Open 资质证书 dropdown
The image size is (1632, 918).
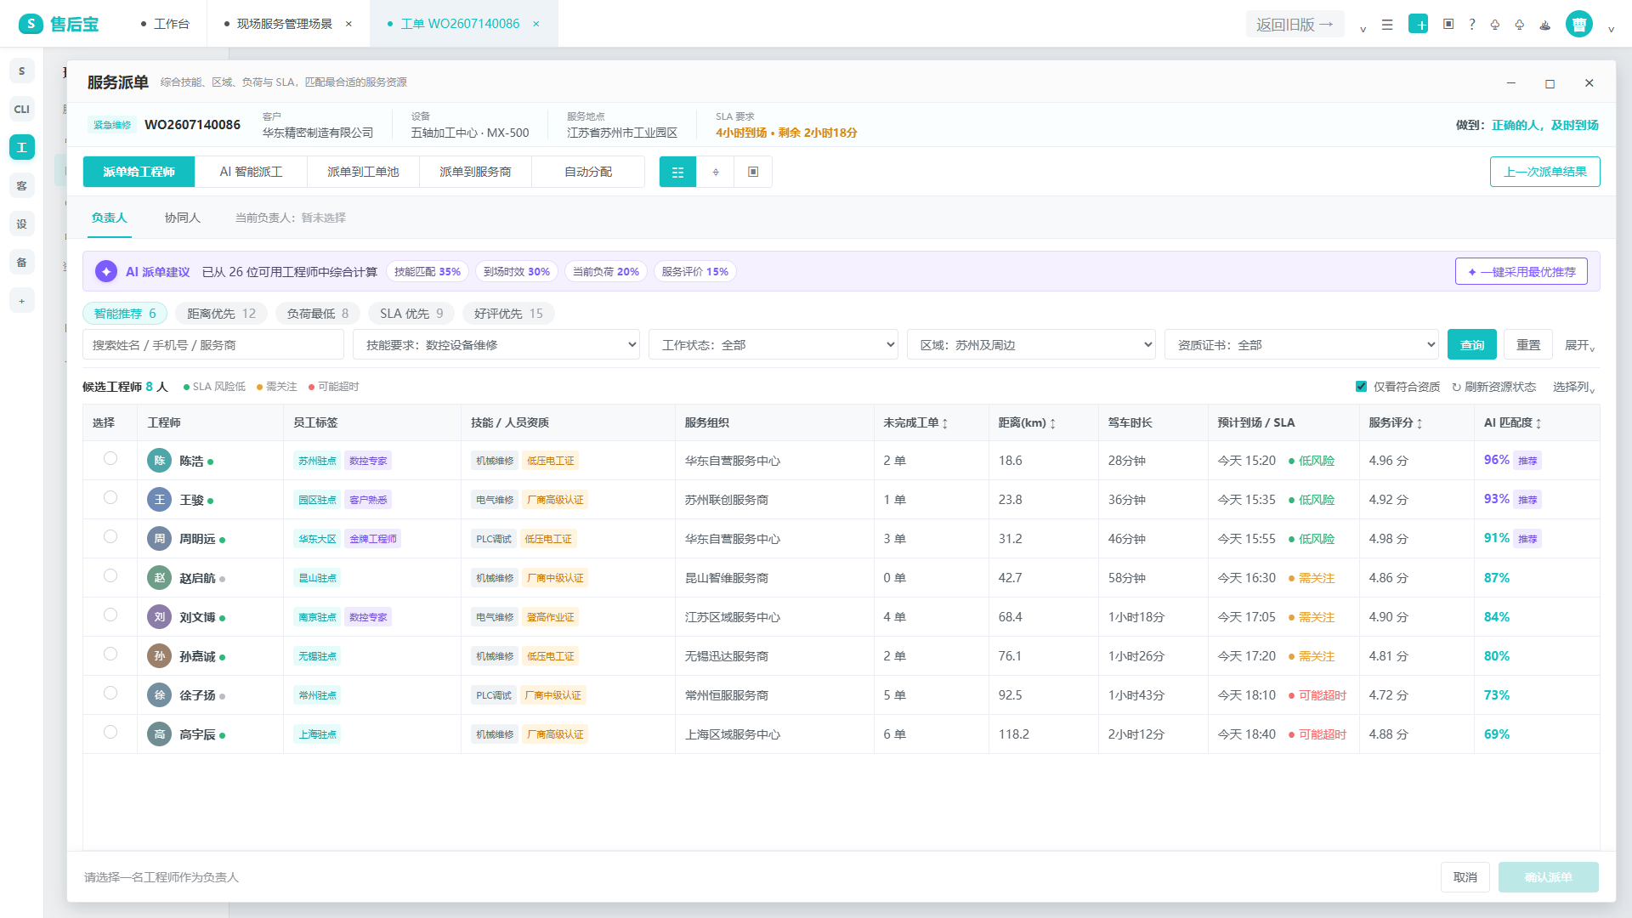click(x=1301, y=345)
